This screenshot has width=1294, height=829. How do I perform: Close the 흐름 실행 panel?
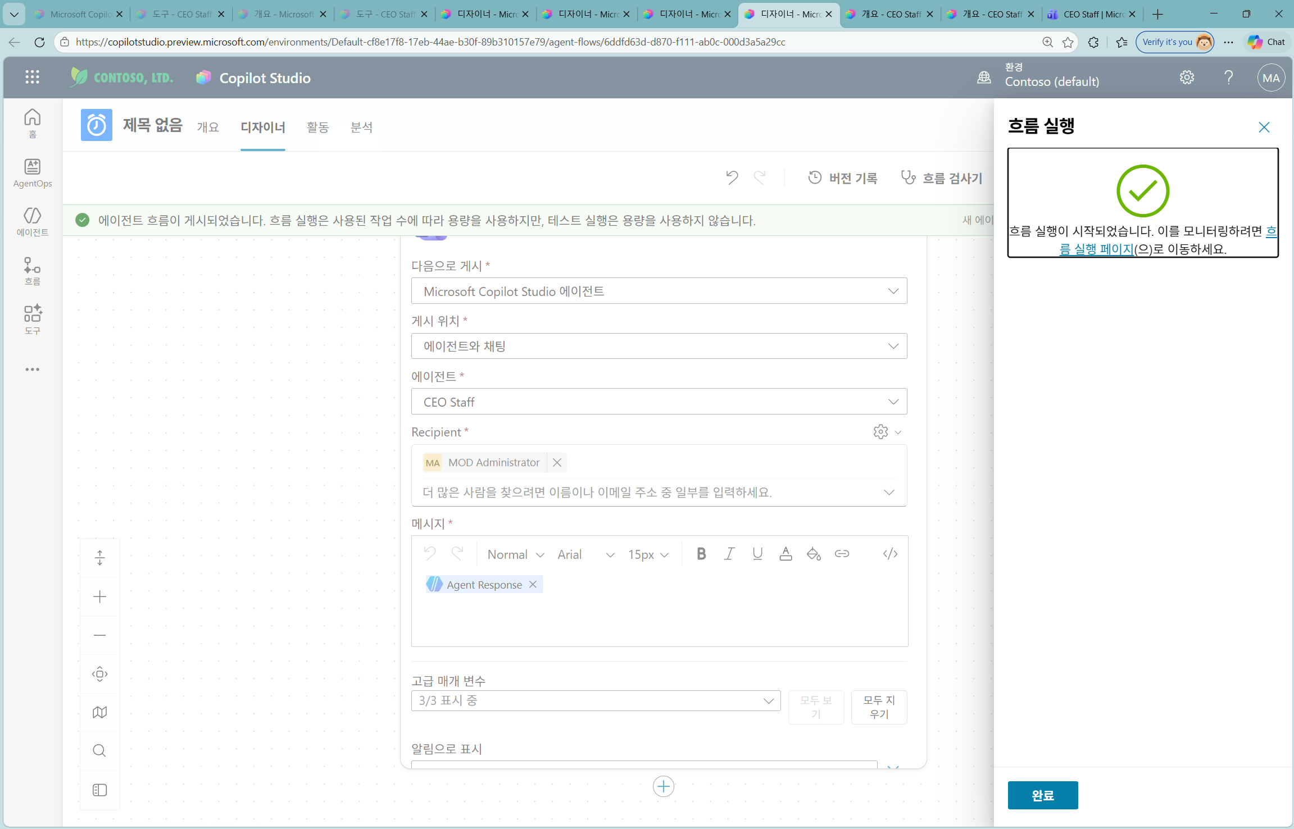[x=1264, y=127]
